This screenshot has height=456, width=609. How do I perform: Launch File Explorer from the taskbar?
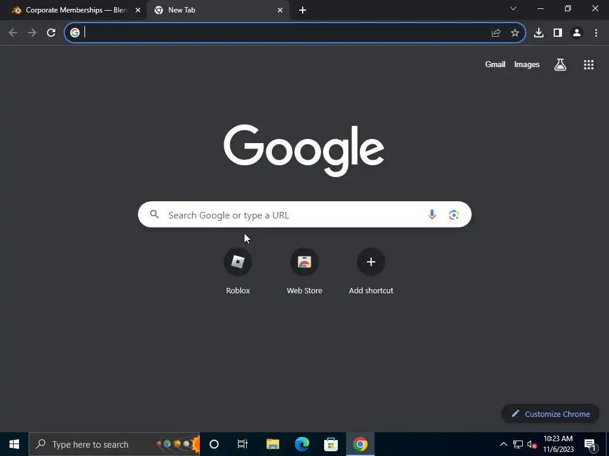272,444
